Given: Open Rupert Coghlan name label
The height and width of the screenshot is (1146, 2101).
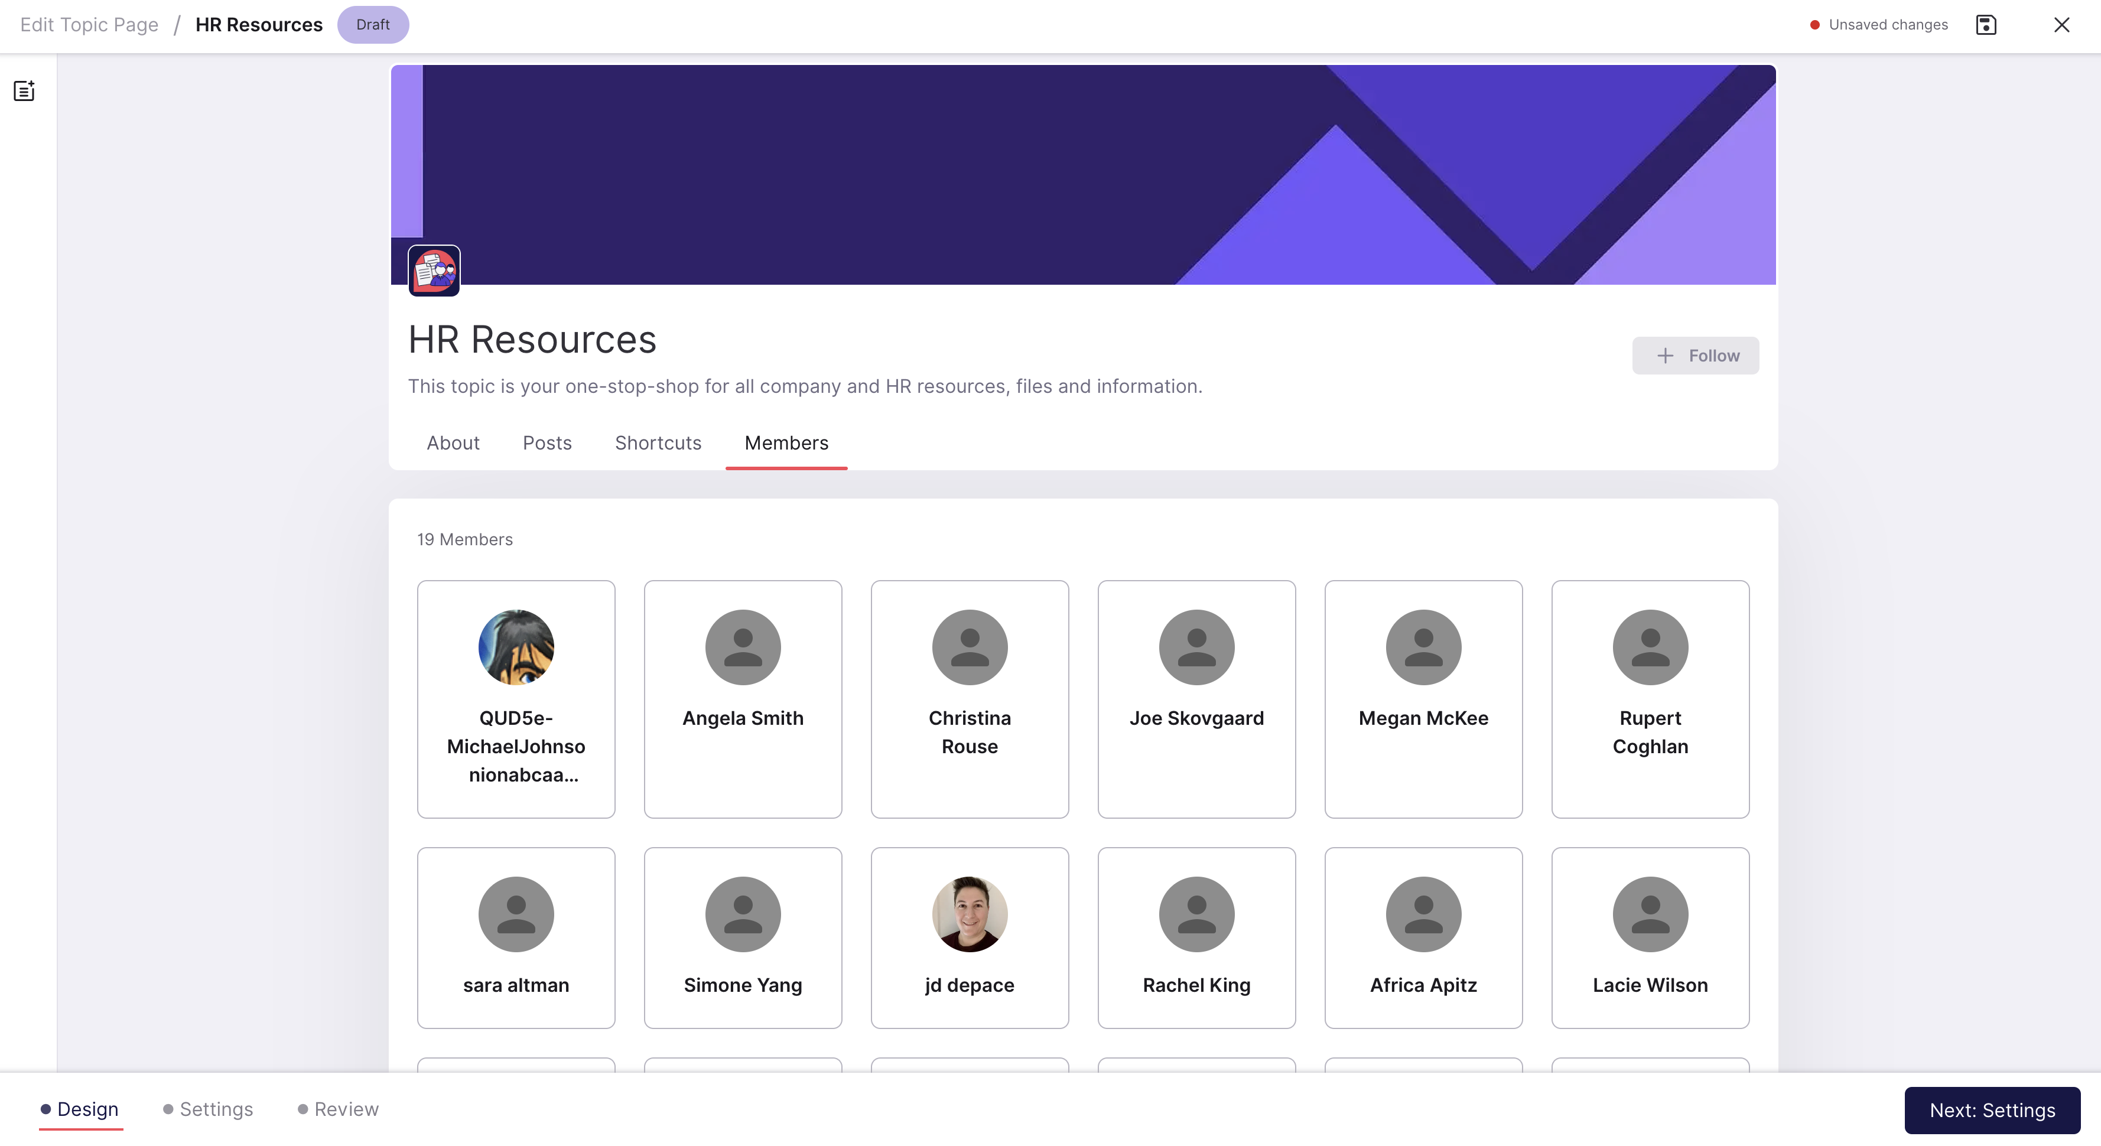Looking at the screenshot, I should tap(1650, 732).
